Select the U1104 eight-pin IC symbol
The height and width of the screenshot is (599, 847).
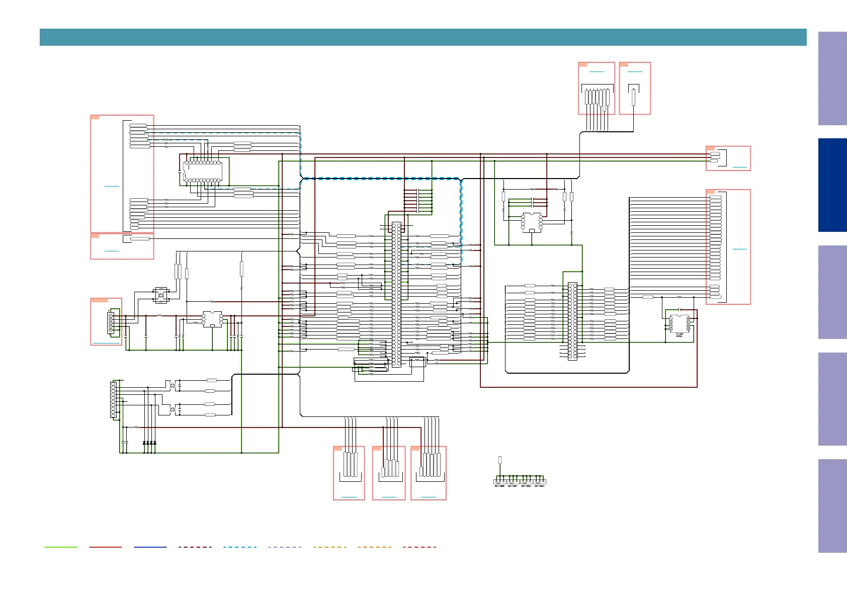tap(679, 324)
